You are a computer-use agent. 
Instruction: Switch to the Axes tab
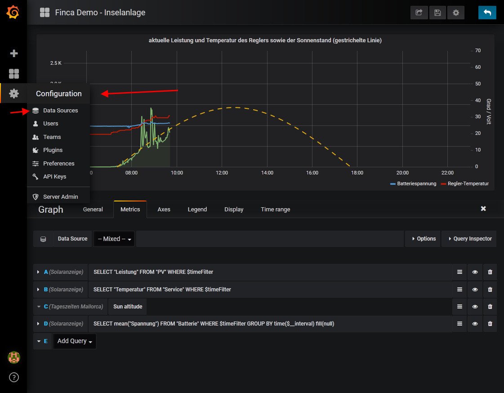[164, 210]
